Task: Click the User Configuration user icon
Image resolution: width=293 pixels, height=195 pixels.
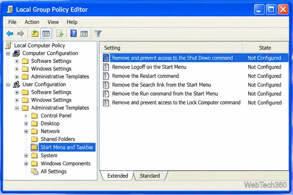Action: point(16,85)
